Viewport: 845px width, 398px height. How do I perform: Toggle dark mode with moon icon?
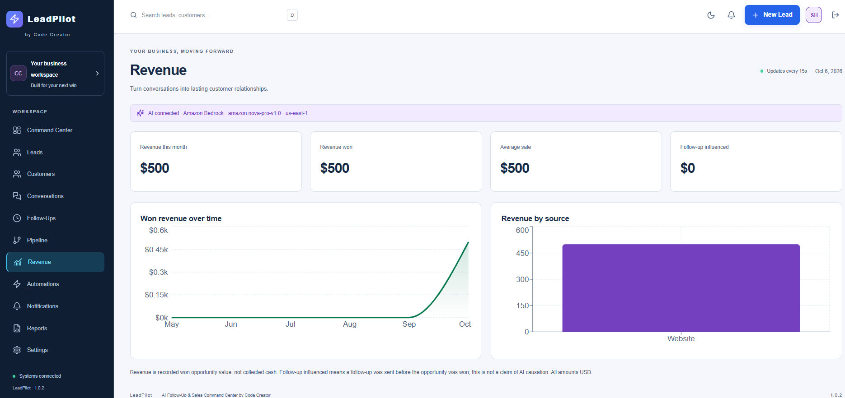tap(711, 15)
